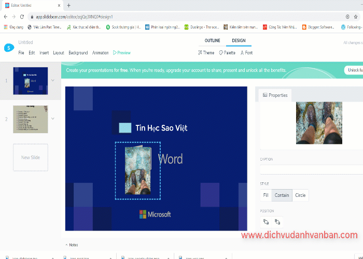Bookmark this page with star icon

[356, 17]
